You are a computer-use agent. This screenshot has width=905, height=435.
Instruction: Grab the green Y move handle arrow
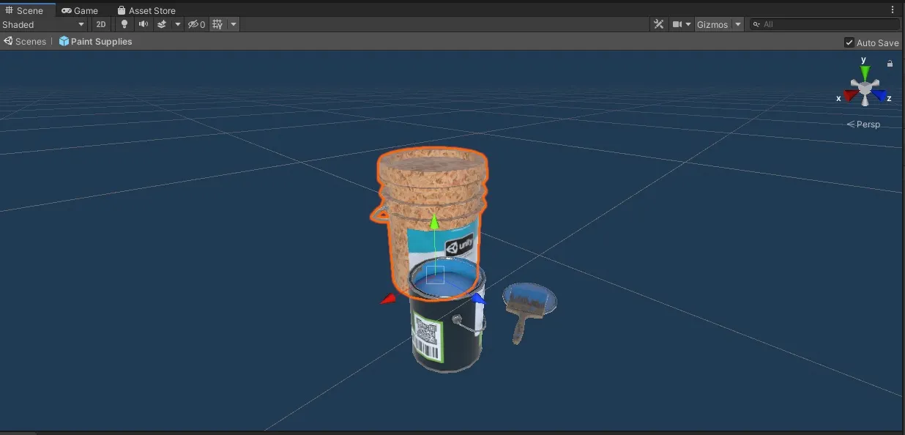click(x=434, y=221)
